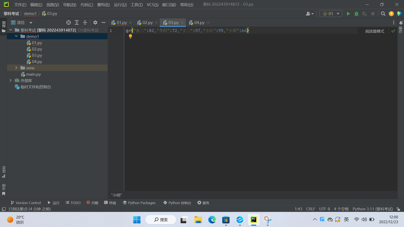Click demo1 breadcrumb in navigation bar
Image resolution: width=404 pixels, height=227 pixels.
(30, 14)
